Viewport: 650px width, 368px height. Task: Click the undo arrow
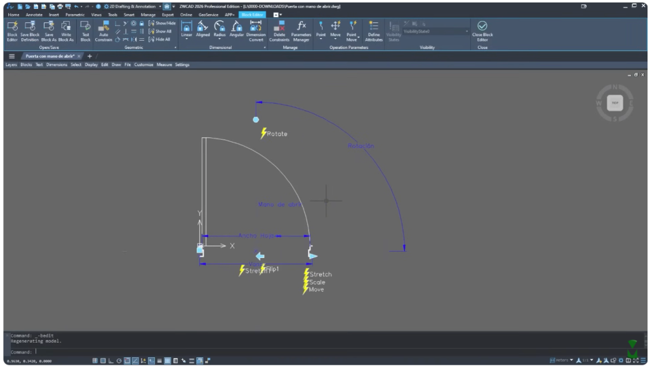76,6
